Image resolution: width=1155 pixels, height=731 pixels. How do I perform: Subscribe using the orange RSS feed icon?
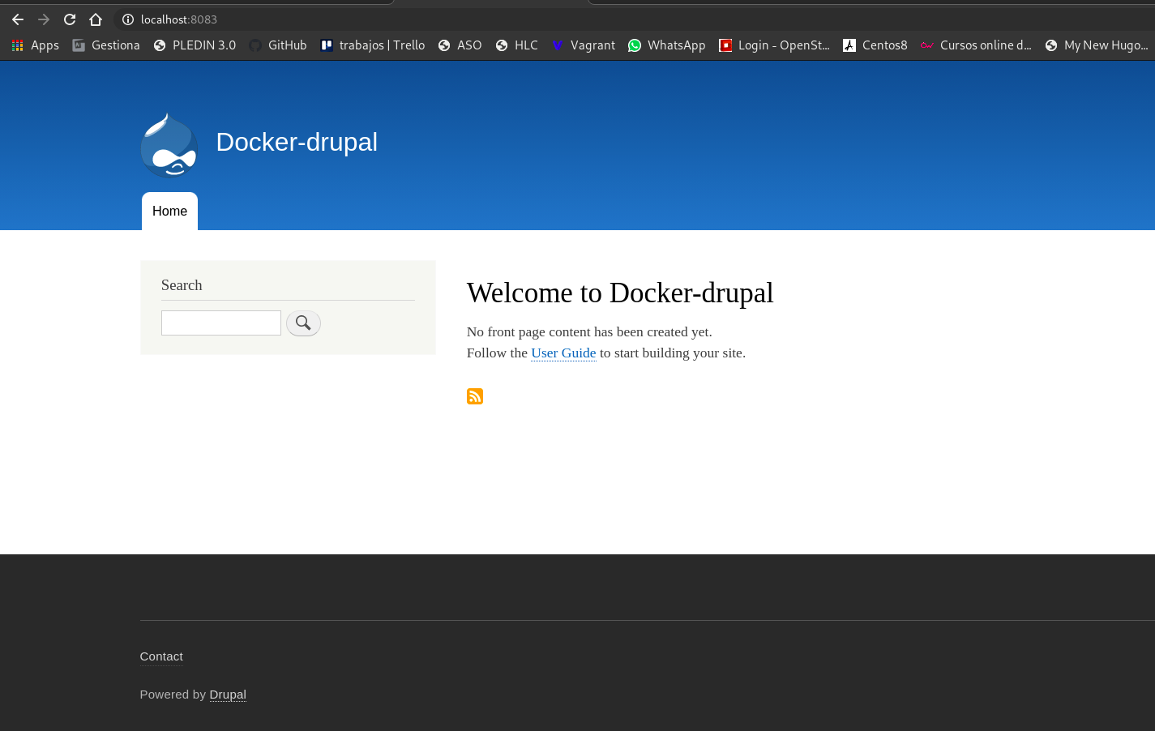475,396
